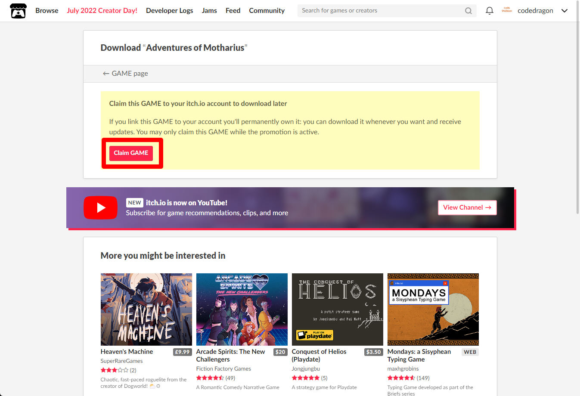Open SuperRareGames creator page
Viewport: 580px width, 396px height.
click(121, 361)
